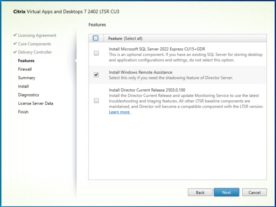Go back with the Back button
This screenshot has width=276, height=207.
(x=200, y=192)
